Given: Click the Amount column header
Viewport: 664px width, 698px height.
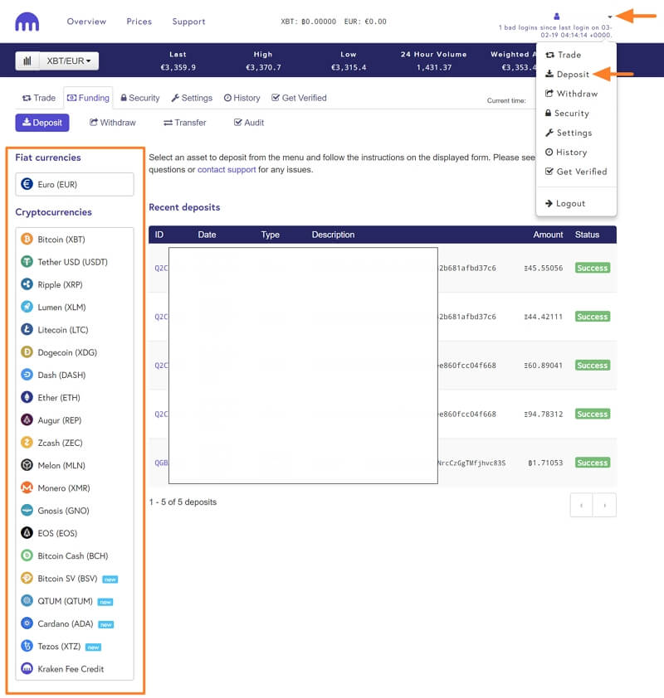Looking at the screenshot, I should click(x=548, y=235).
